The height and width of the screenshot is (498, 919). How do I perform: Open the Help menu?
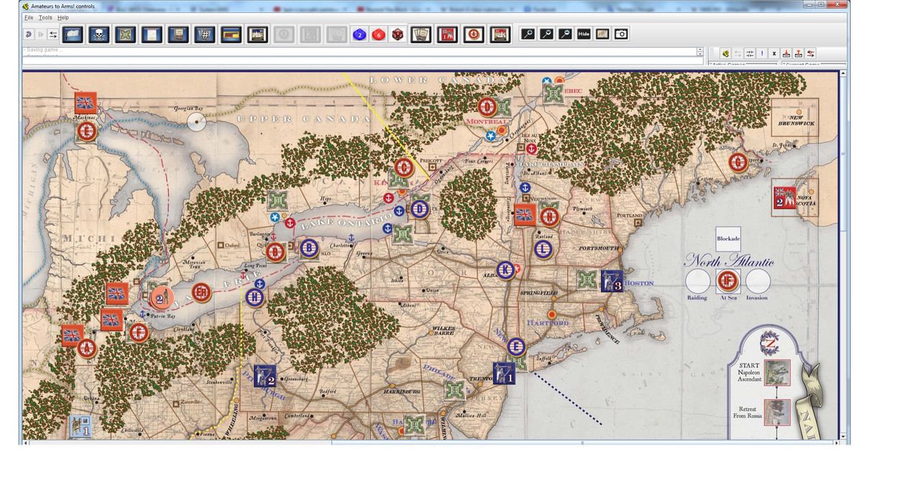(x=63, y=17)
